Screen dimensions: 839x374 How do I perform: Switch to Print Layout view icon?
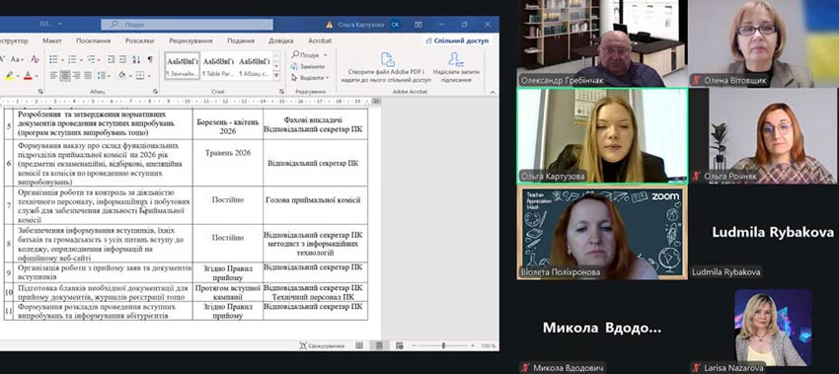pyautogui.click(x=379, y=346)
